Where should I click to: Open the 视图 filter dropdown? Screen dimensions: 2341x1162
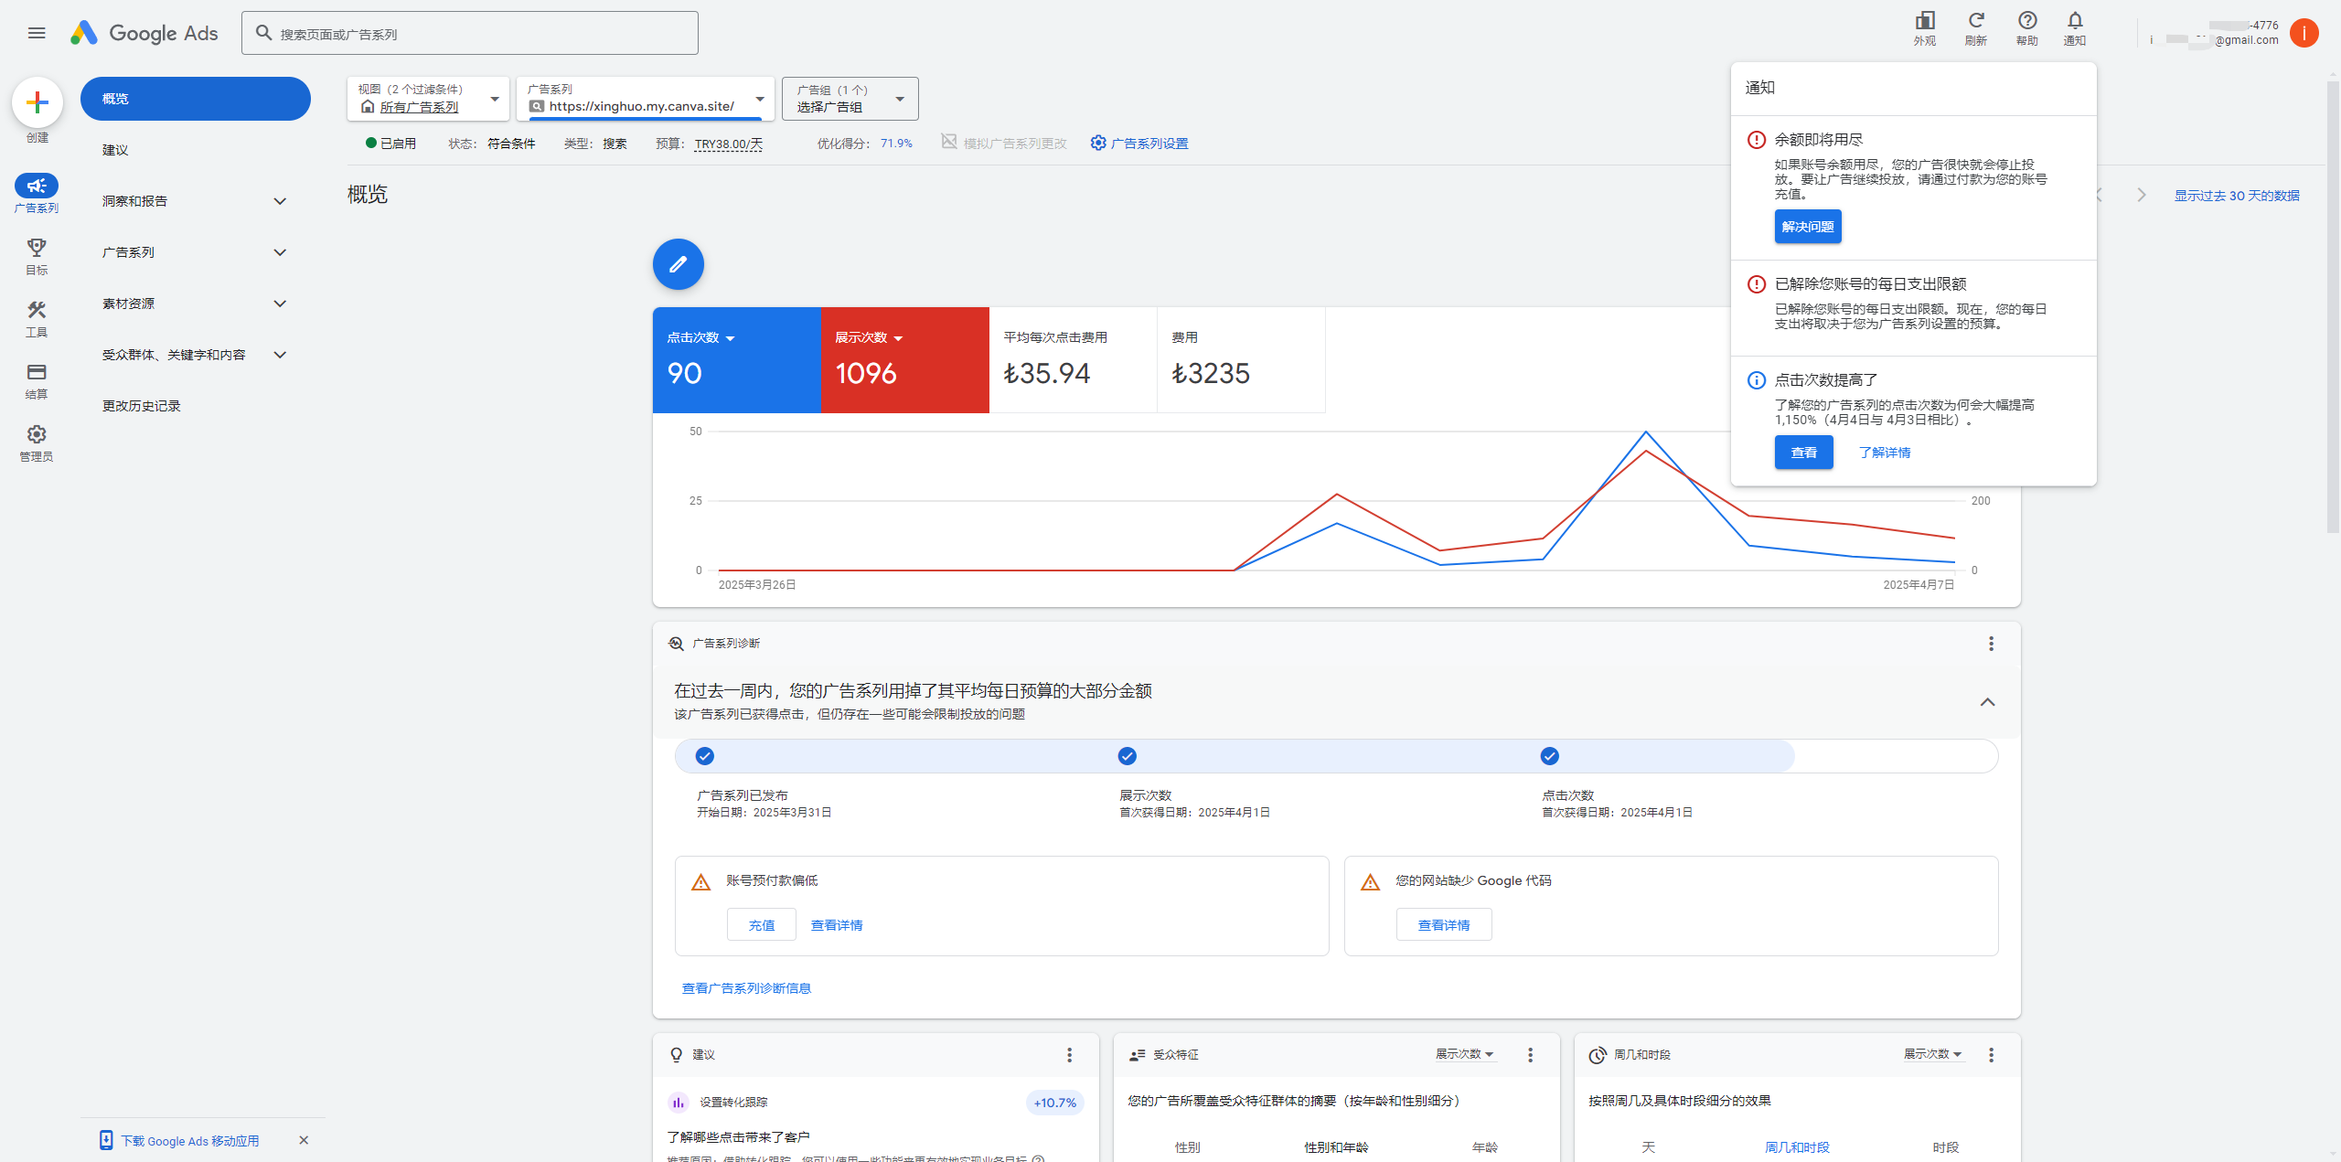[x=428, y=99]
